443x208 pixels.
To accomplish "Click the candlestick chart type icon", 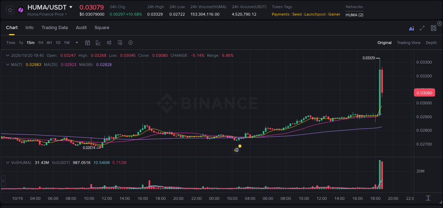I will tap(109, 43).
